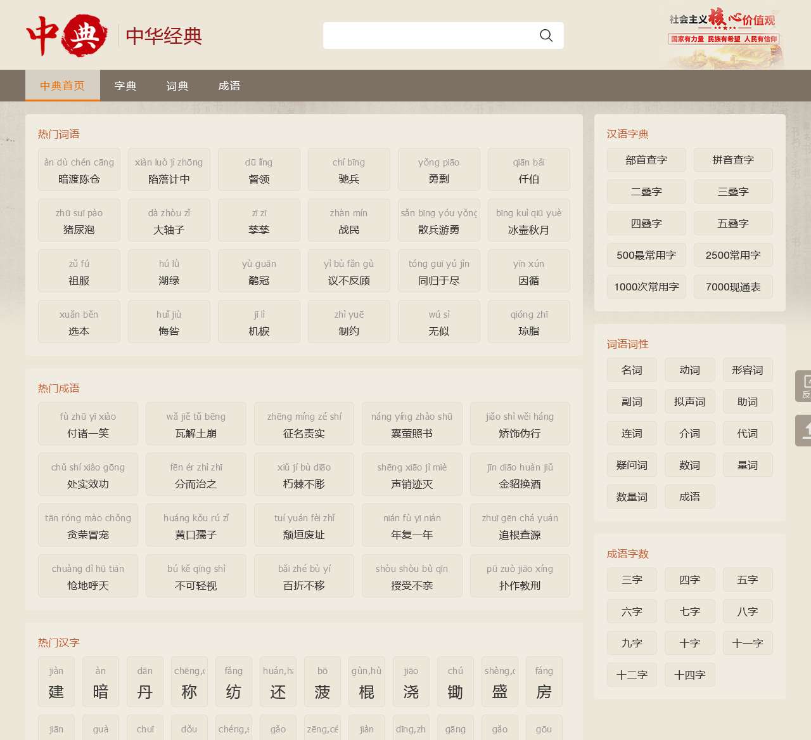Click the search magnifier icon
Viewport: 811px width, 740px height.
pos(546,36)
